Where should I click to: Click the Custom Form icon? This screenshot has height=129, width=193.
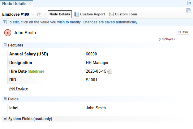coord(111,14)
